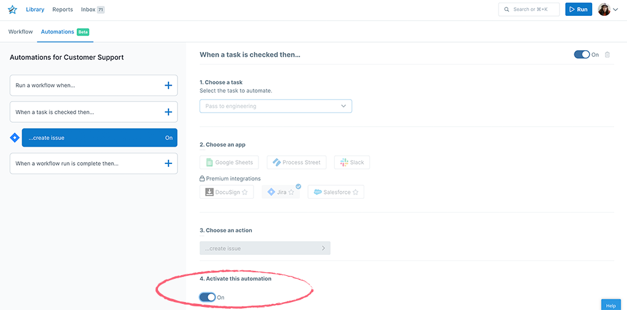Viewport: 627px width, 310px height.
Task: Select the '...create issue' automation
Action: pyautogui.click(x=100, y=138)
